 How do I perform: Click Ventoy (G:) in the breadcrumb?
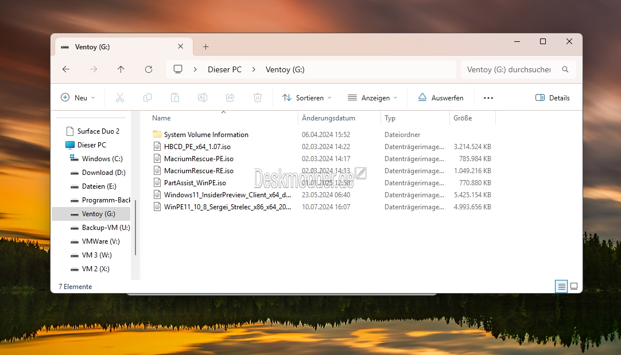[x=285, y=69]
